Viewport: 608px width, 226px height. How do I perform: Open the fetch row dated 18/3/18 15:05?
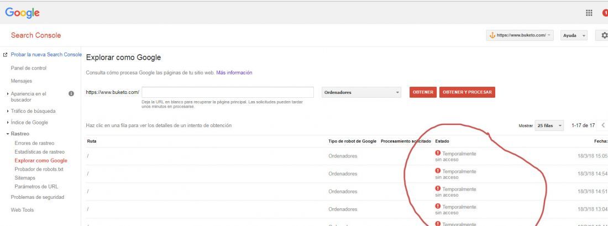[347, 156]
